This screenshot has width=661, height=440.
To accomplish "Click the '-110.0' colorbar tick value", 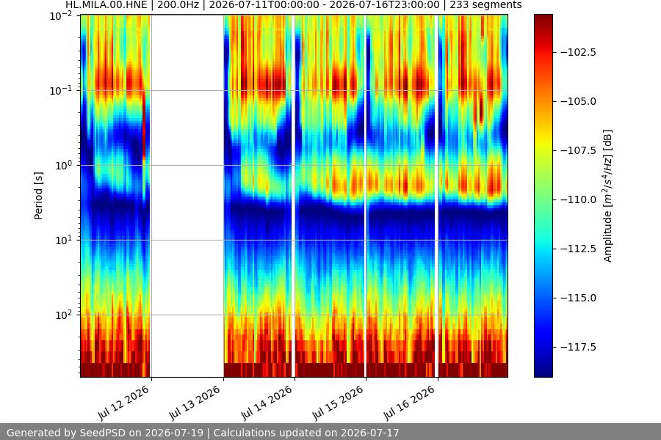I will pyautogui.click(x=579, y=199).
